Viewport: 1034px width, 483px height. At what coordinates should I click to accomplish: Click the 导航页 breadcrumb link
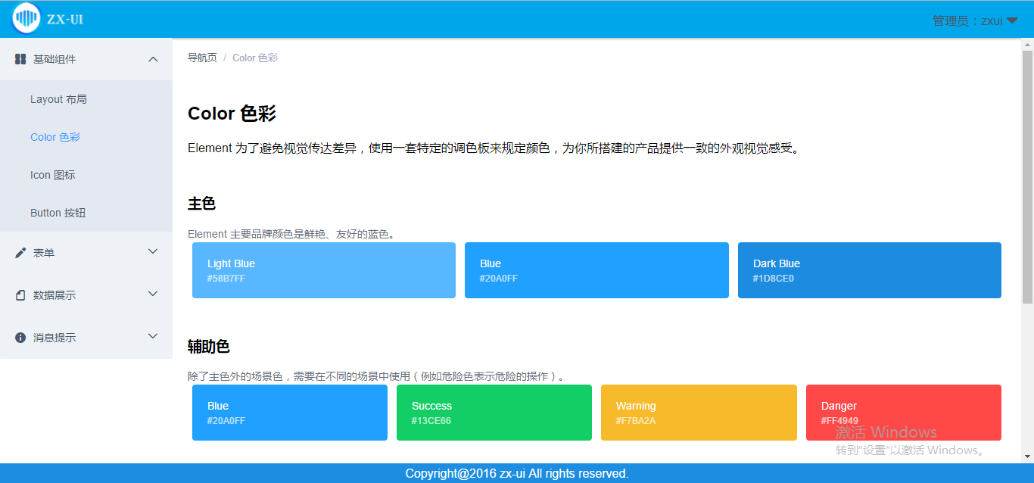pos(202,58)
